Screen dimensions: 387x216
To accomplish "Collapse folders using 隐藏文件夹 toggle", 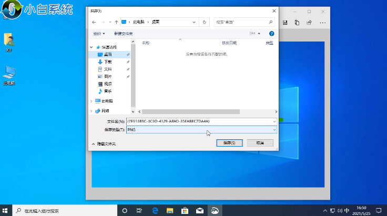I will [x=104, y=143].
